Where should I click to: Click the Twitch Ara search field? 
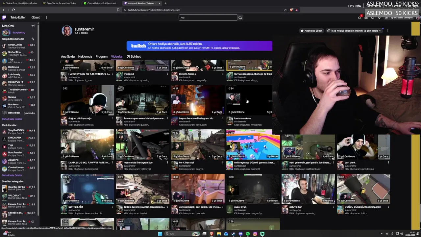(208, 17)
